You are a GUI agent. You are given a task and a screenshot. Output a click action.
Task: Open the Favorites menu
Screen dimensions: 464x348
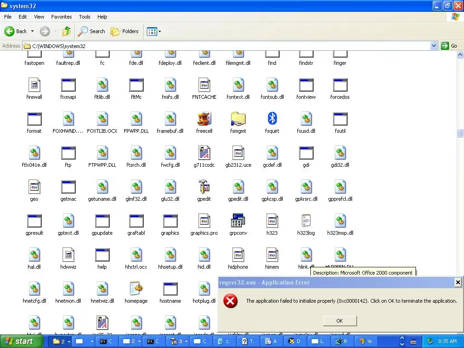[61, 17]
